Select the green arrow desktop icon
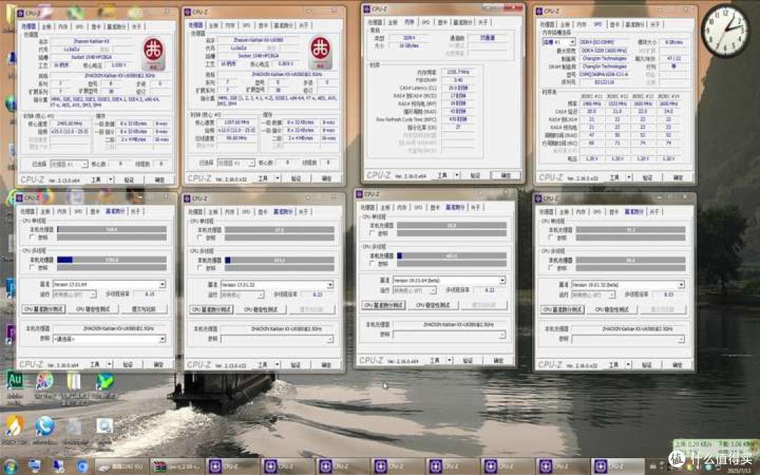The width and height of the screenshot is (760, 475). click(x=105, y=381)
